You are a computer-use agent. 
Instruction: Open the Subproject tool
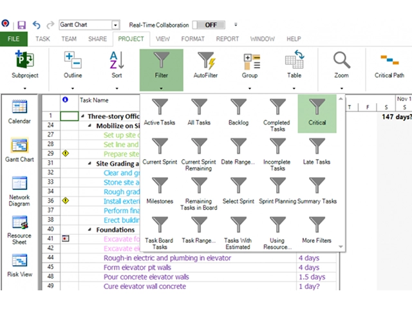click(x=24, y=66)
